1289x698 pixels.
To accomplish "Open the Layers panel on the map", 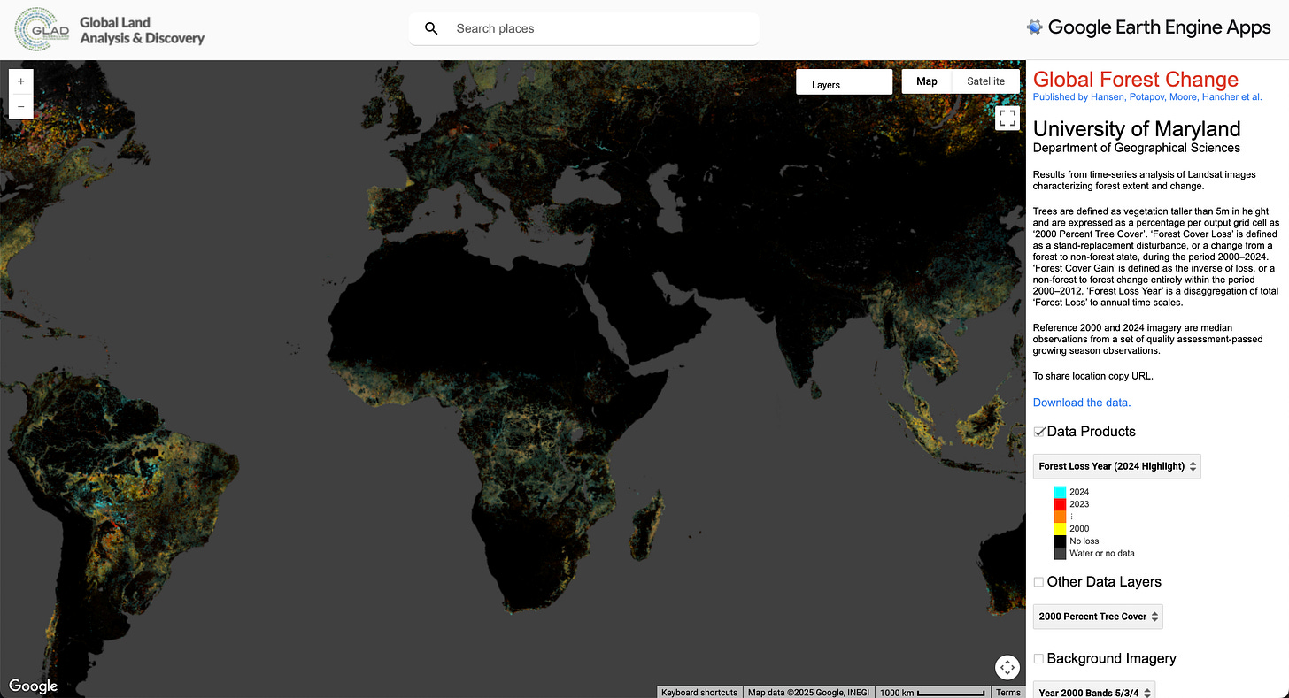I will click(844, 82).
